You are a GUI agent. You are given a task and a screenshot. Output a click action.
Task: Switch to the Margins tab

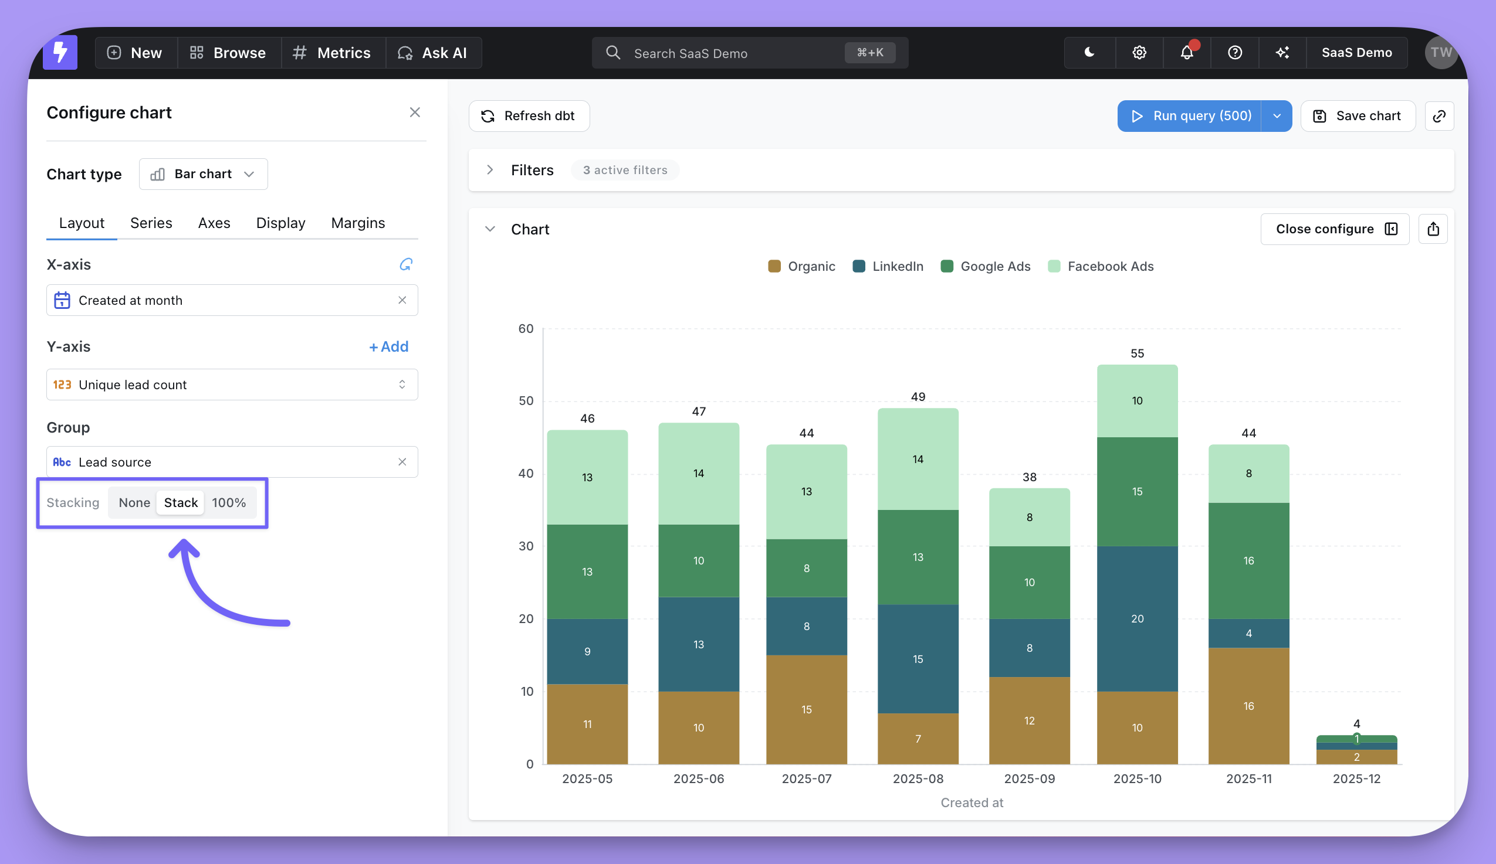358,223
